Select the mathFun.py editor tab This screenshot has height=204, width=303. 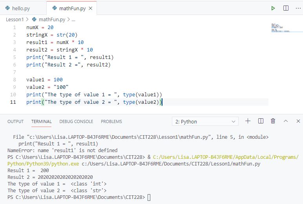[x=71, y=8]
